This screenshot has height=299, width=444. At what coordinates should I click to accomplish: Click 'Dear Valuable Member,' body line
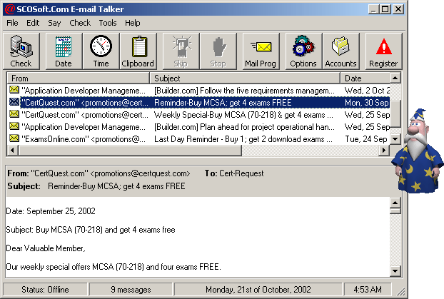point(46,248)
